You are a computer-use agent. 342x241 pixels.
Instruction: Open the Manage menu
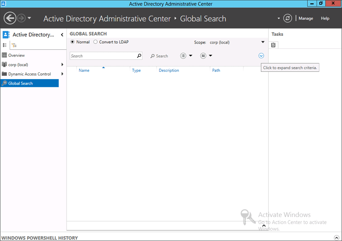click(x=306, y=19)
